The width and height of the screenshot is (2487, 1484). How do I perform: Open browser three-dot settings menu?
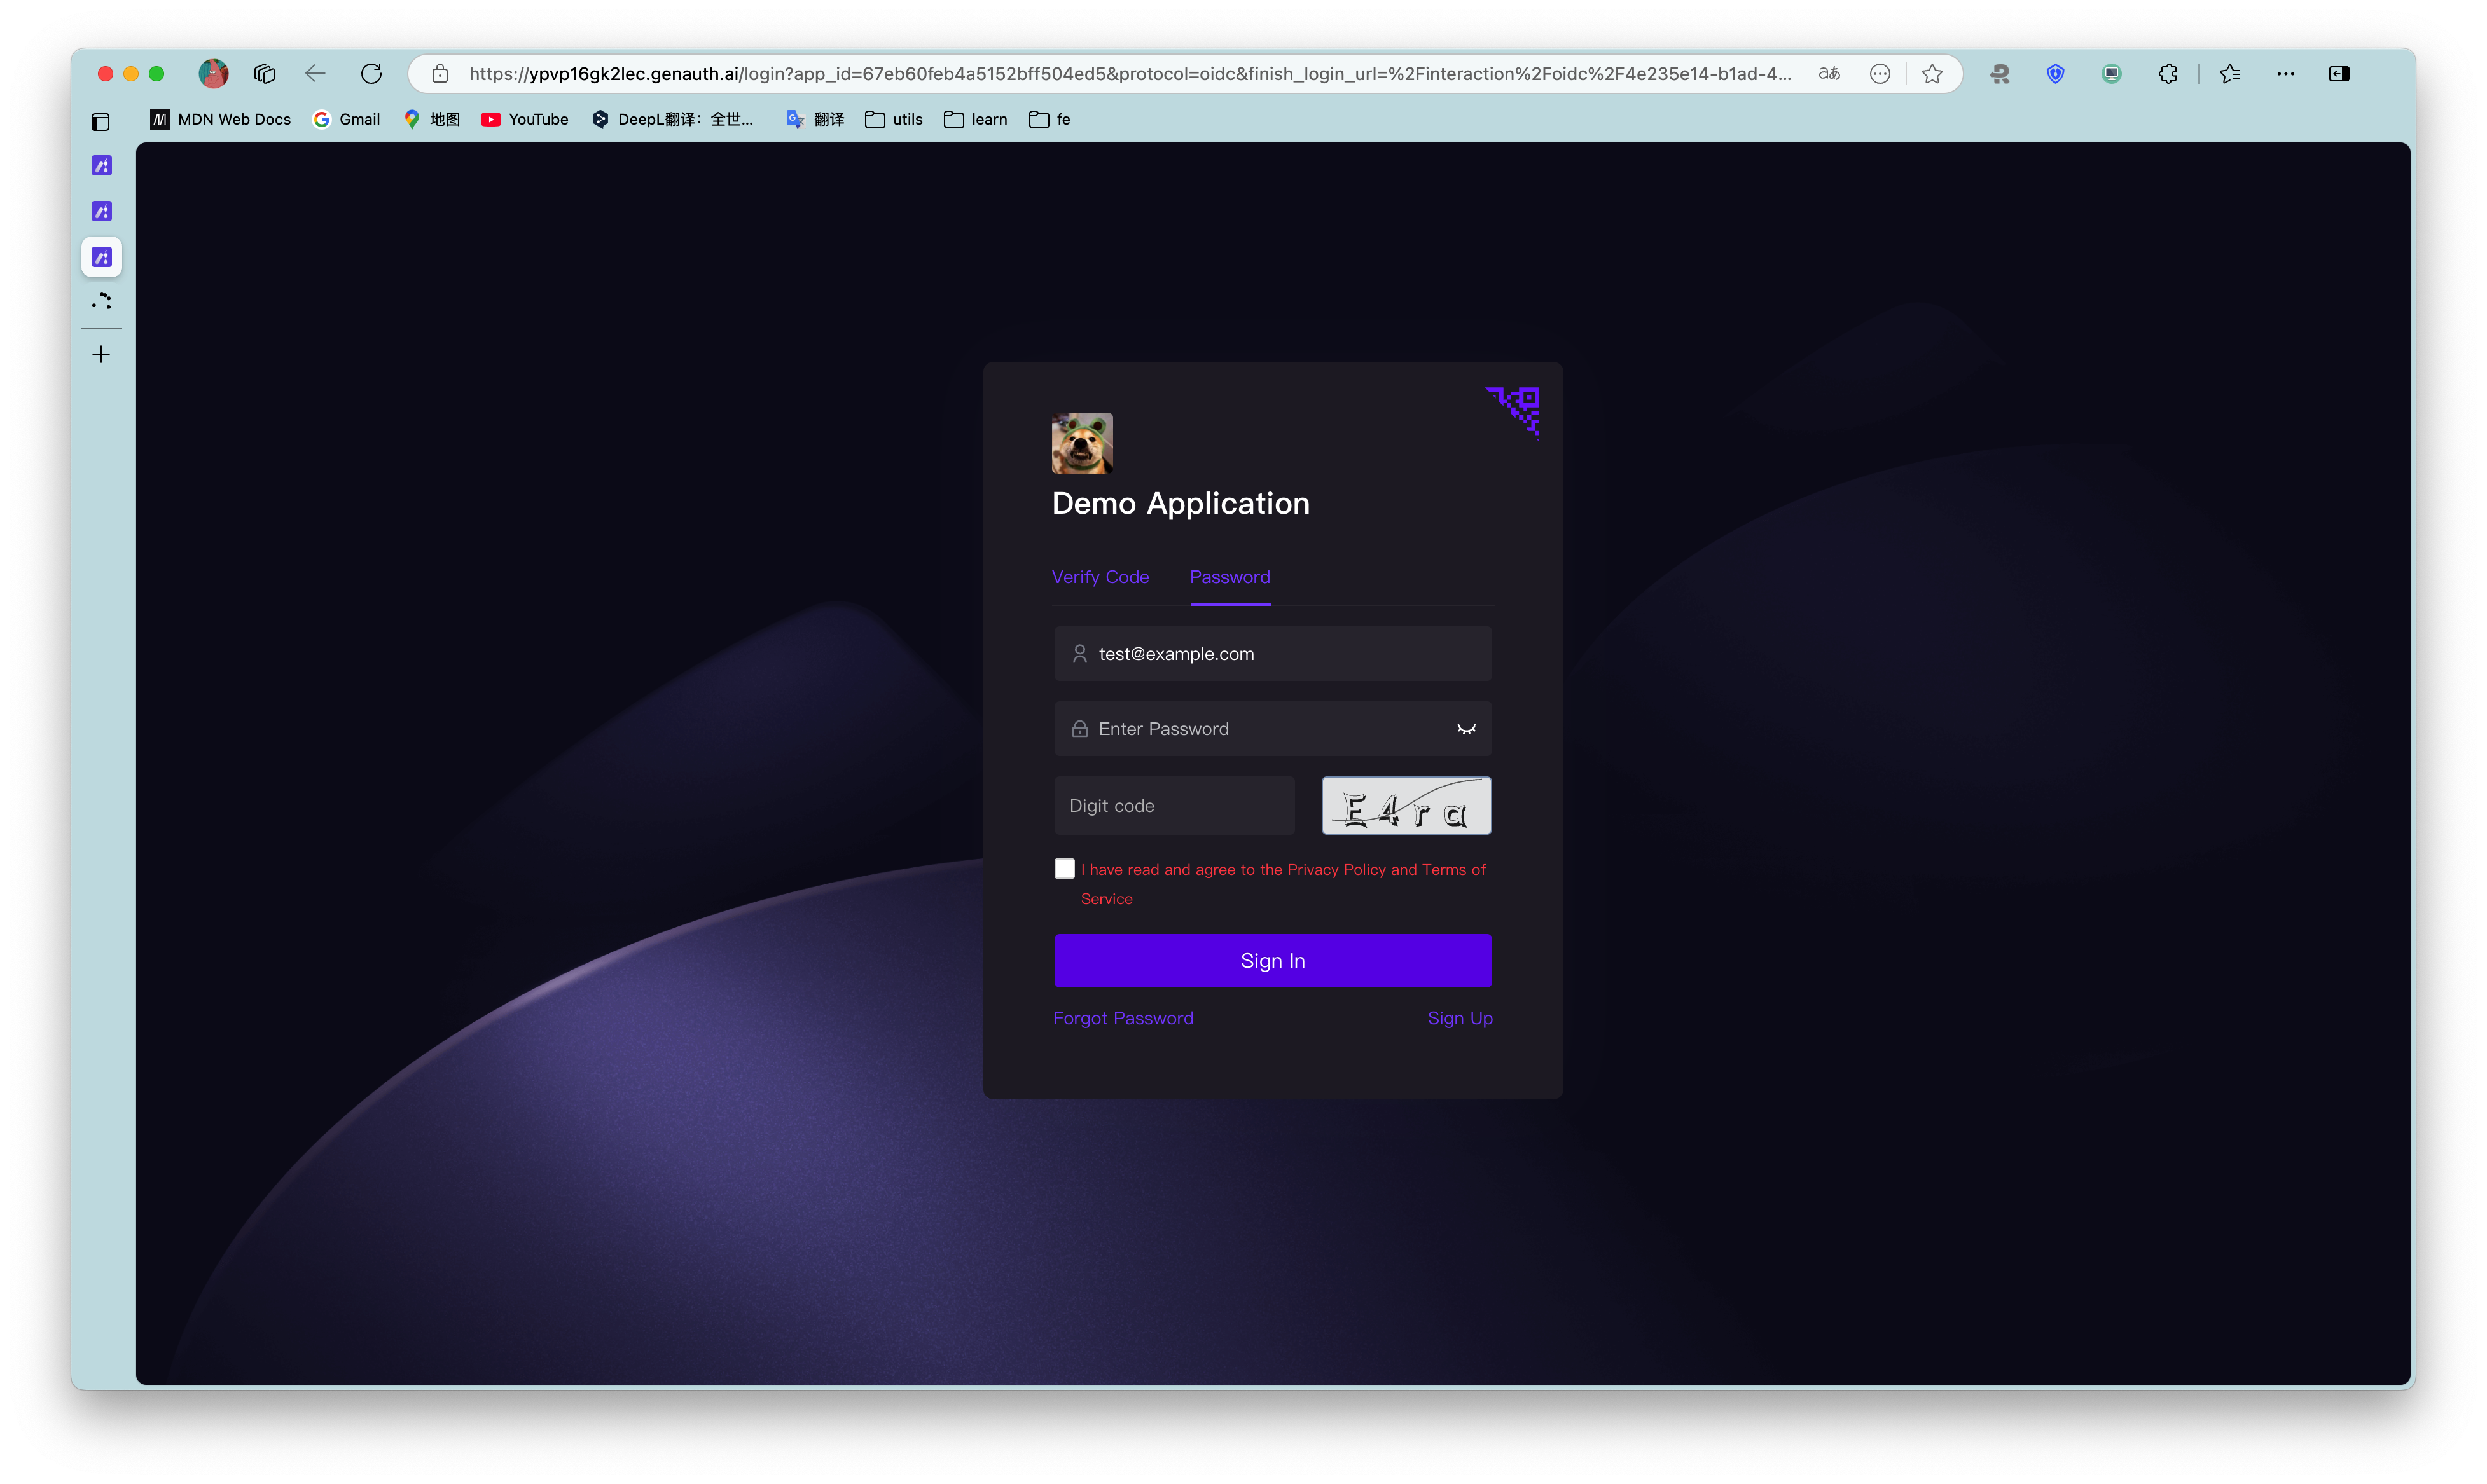coord(2285,74)
